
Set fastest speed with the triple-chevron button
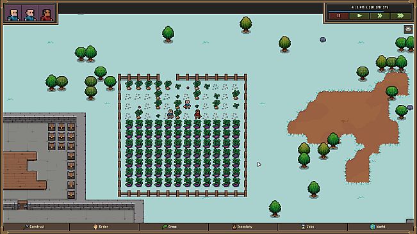[x=400, y=16]
